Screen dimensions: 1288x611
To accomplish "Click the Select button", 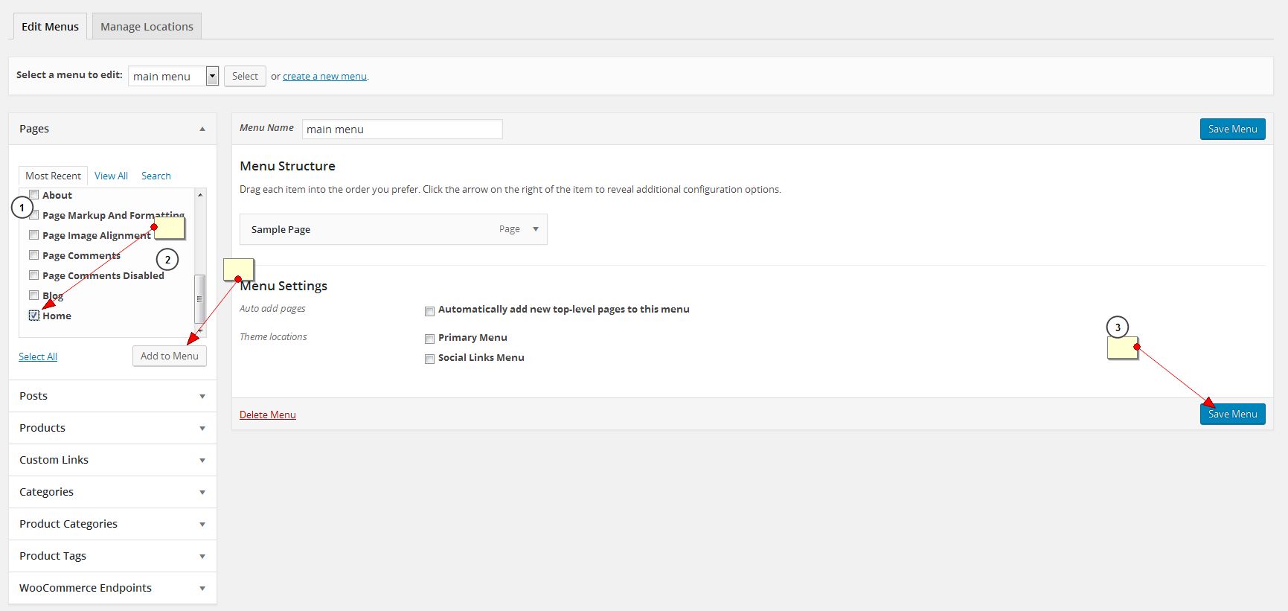I will pos(245,76).
